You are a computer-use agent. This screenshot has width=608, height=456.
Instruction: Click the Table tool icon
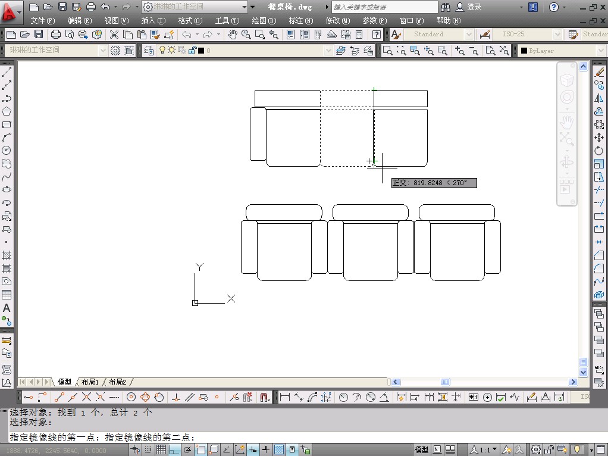(x=7, y=295)
